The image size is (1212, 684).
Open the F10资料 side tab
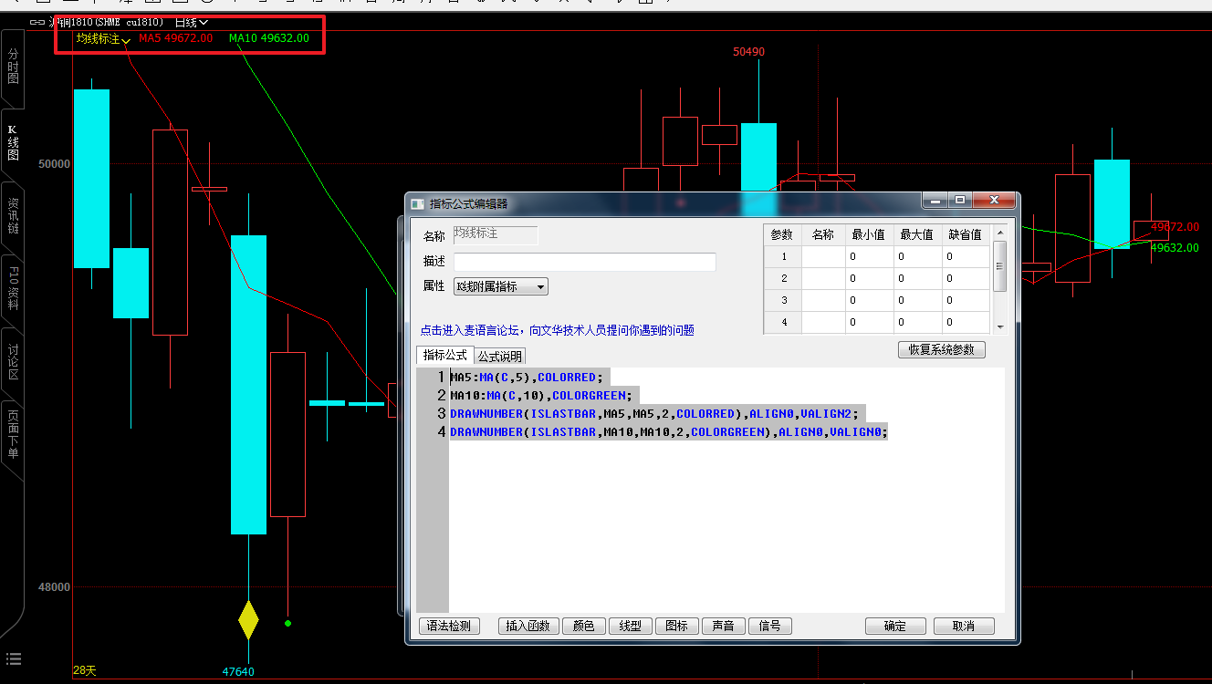13,288
